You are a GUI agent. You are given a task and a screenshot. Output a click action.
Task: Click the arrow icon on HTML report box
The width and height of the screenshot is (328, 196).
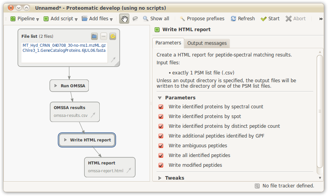click(129, 170)
